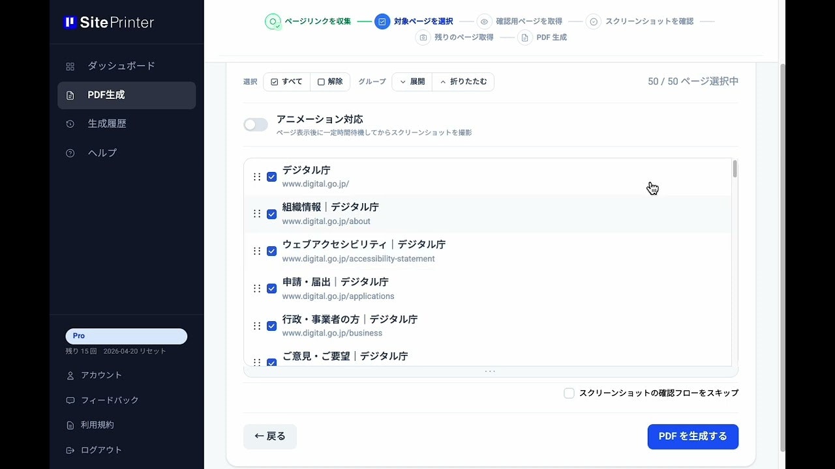The image size is (835, 469).
Task: Click the PDF生成 document icon
Action: (x=70, y=96)
